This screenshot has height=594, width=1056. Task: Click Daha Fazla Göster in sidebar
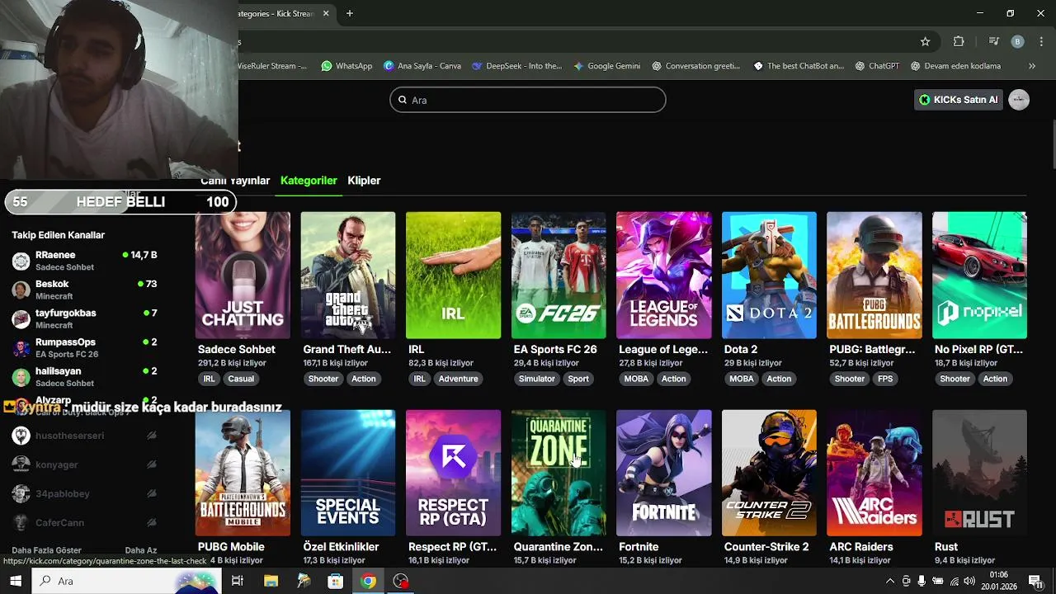[46, 550]
